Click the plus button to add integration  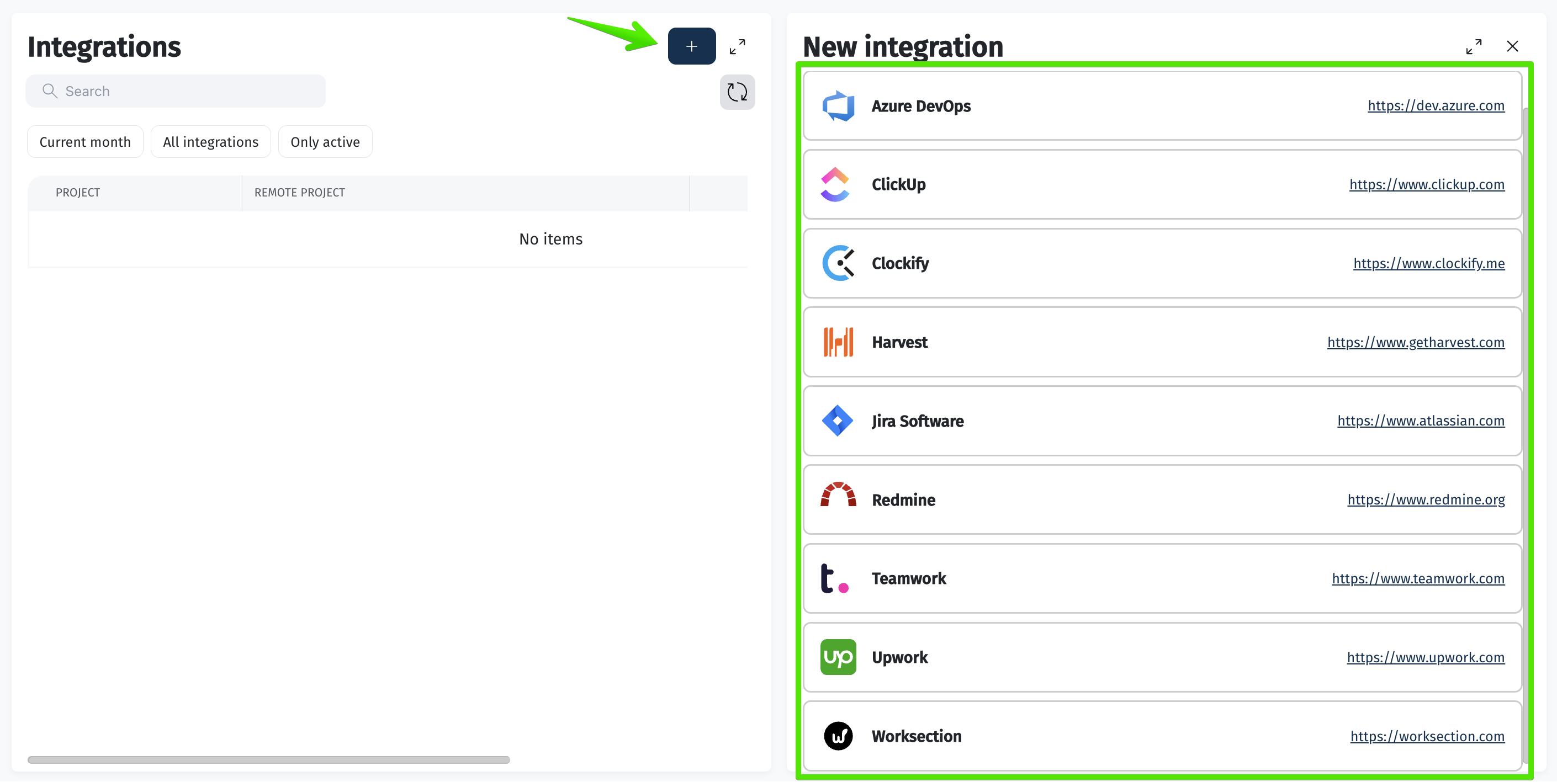tap(691, 46)
